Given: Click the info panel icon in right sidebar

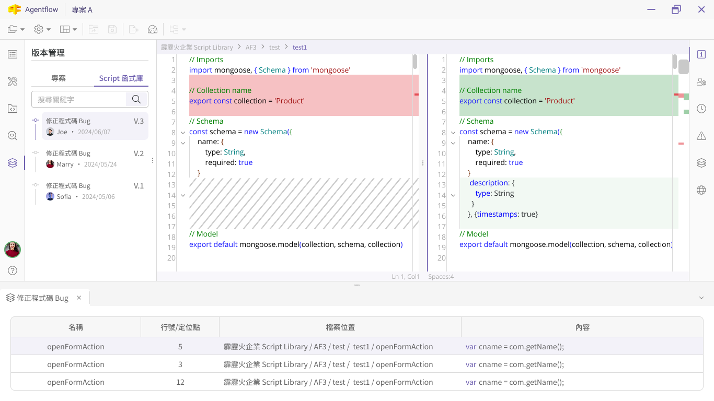Looking at the screenshot, I should [701, 54].
